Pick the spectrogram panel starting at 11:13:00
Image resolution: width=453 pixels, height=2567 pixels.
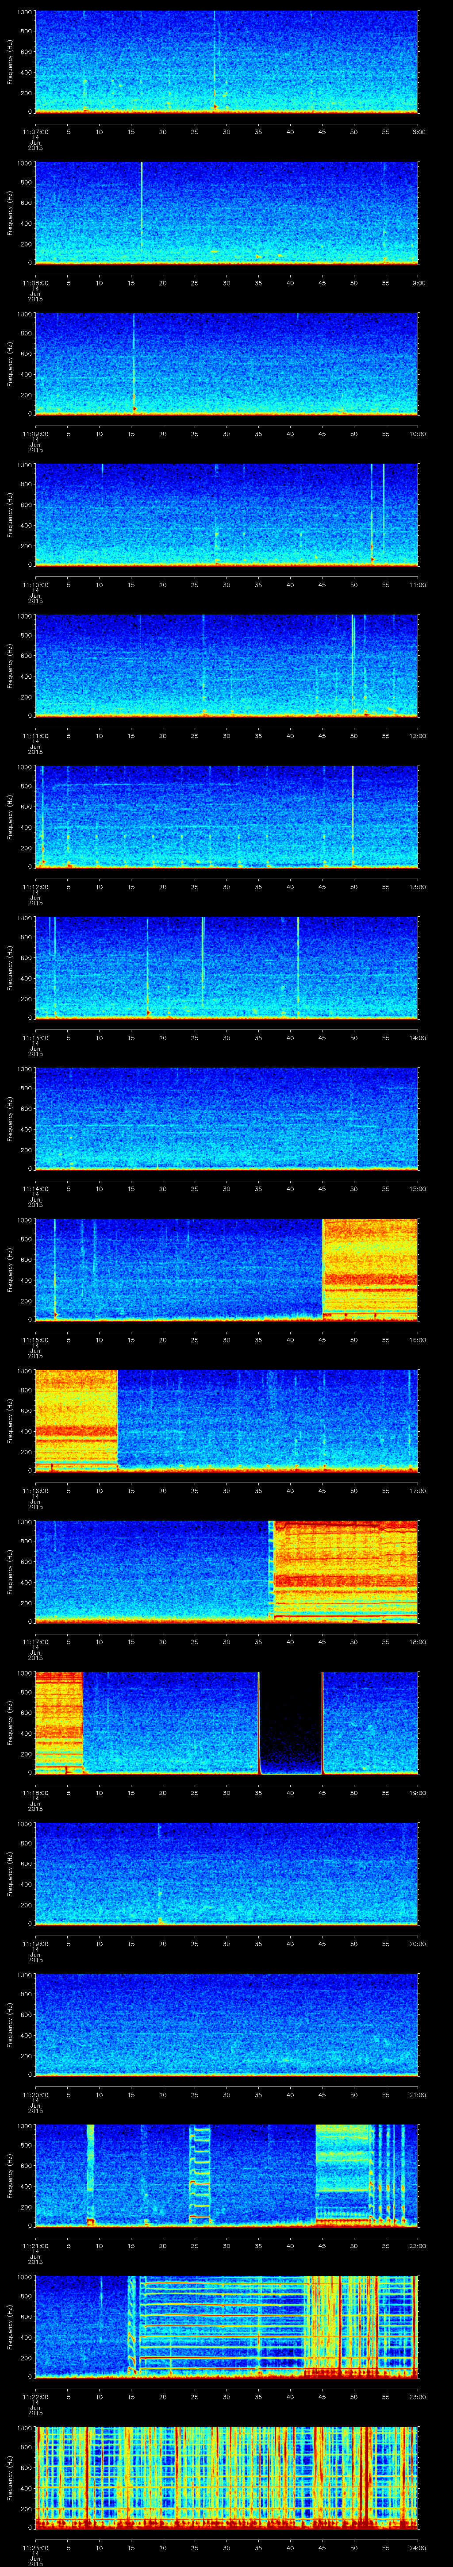(226, 968)
